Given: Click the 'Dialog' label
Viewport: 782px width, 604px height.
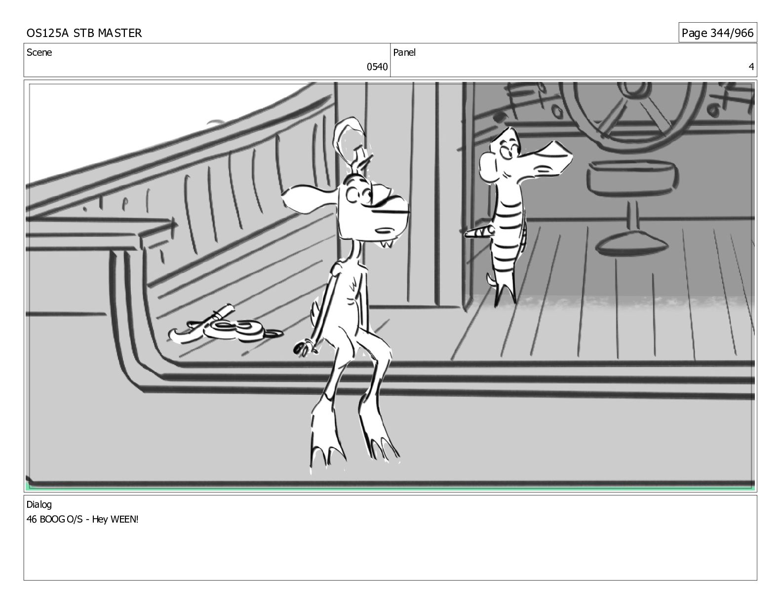Looking at the screenshot, I should tap(39, 505).
